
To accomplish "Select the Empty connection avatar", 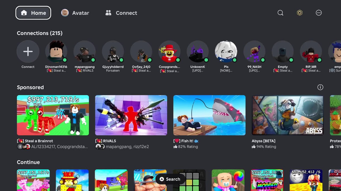I will pos(283,51).
